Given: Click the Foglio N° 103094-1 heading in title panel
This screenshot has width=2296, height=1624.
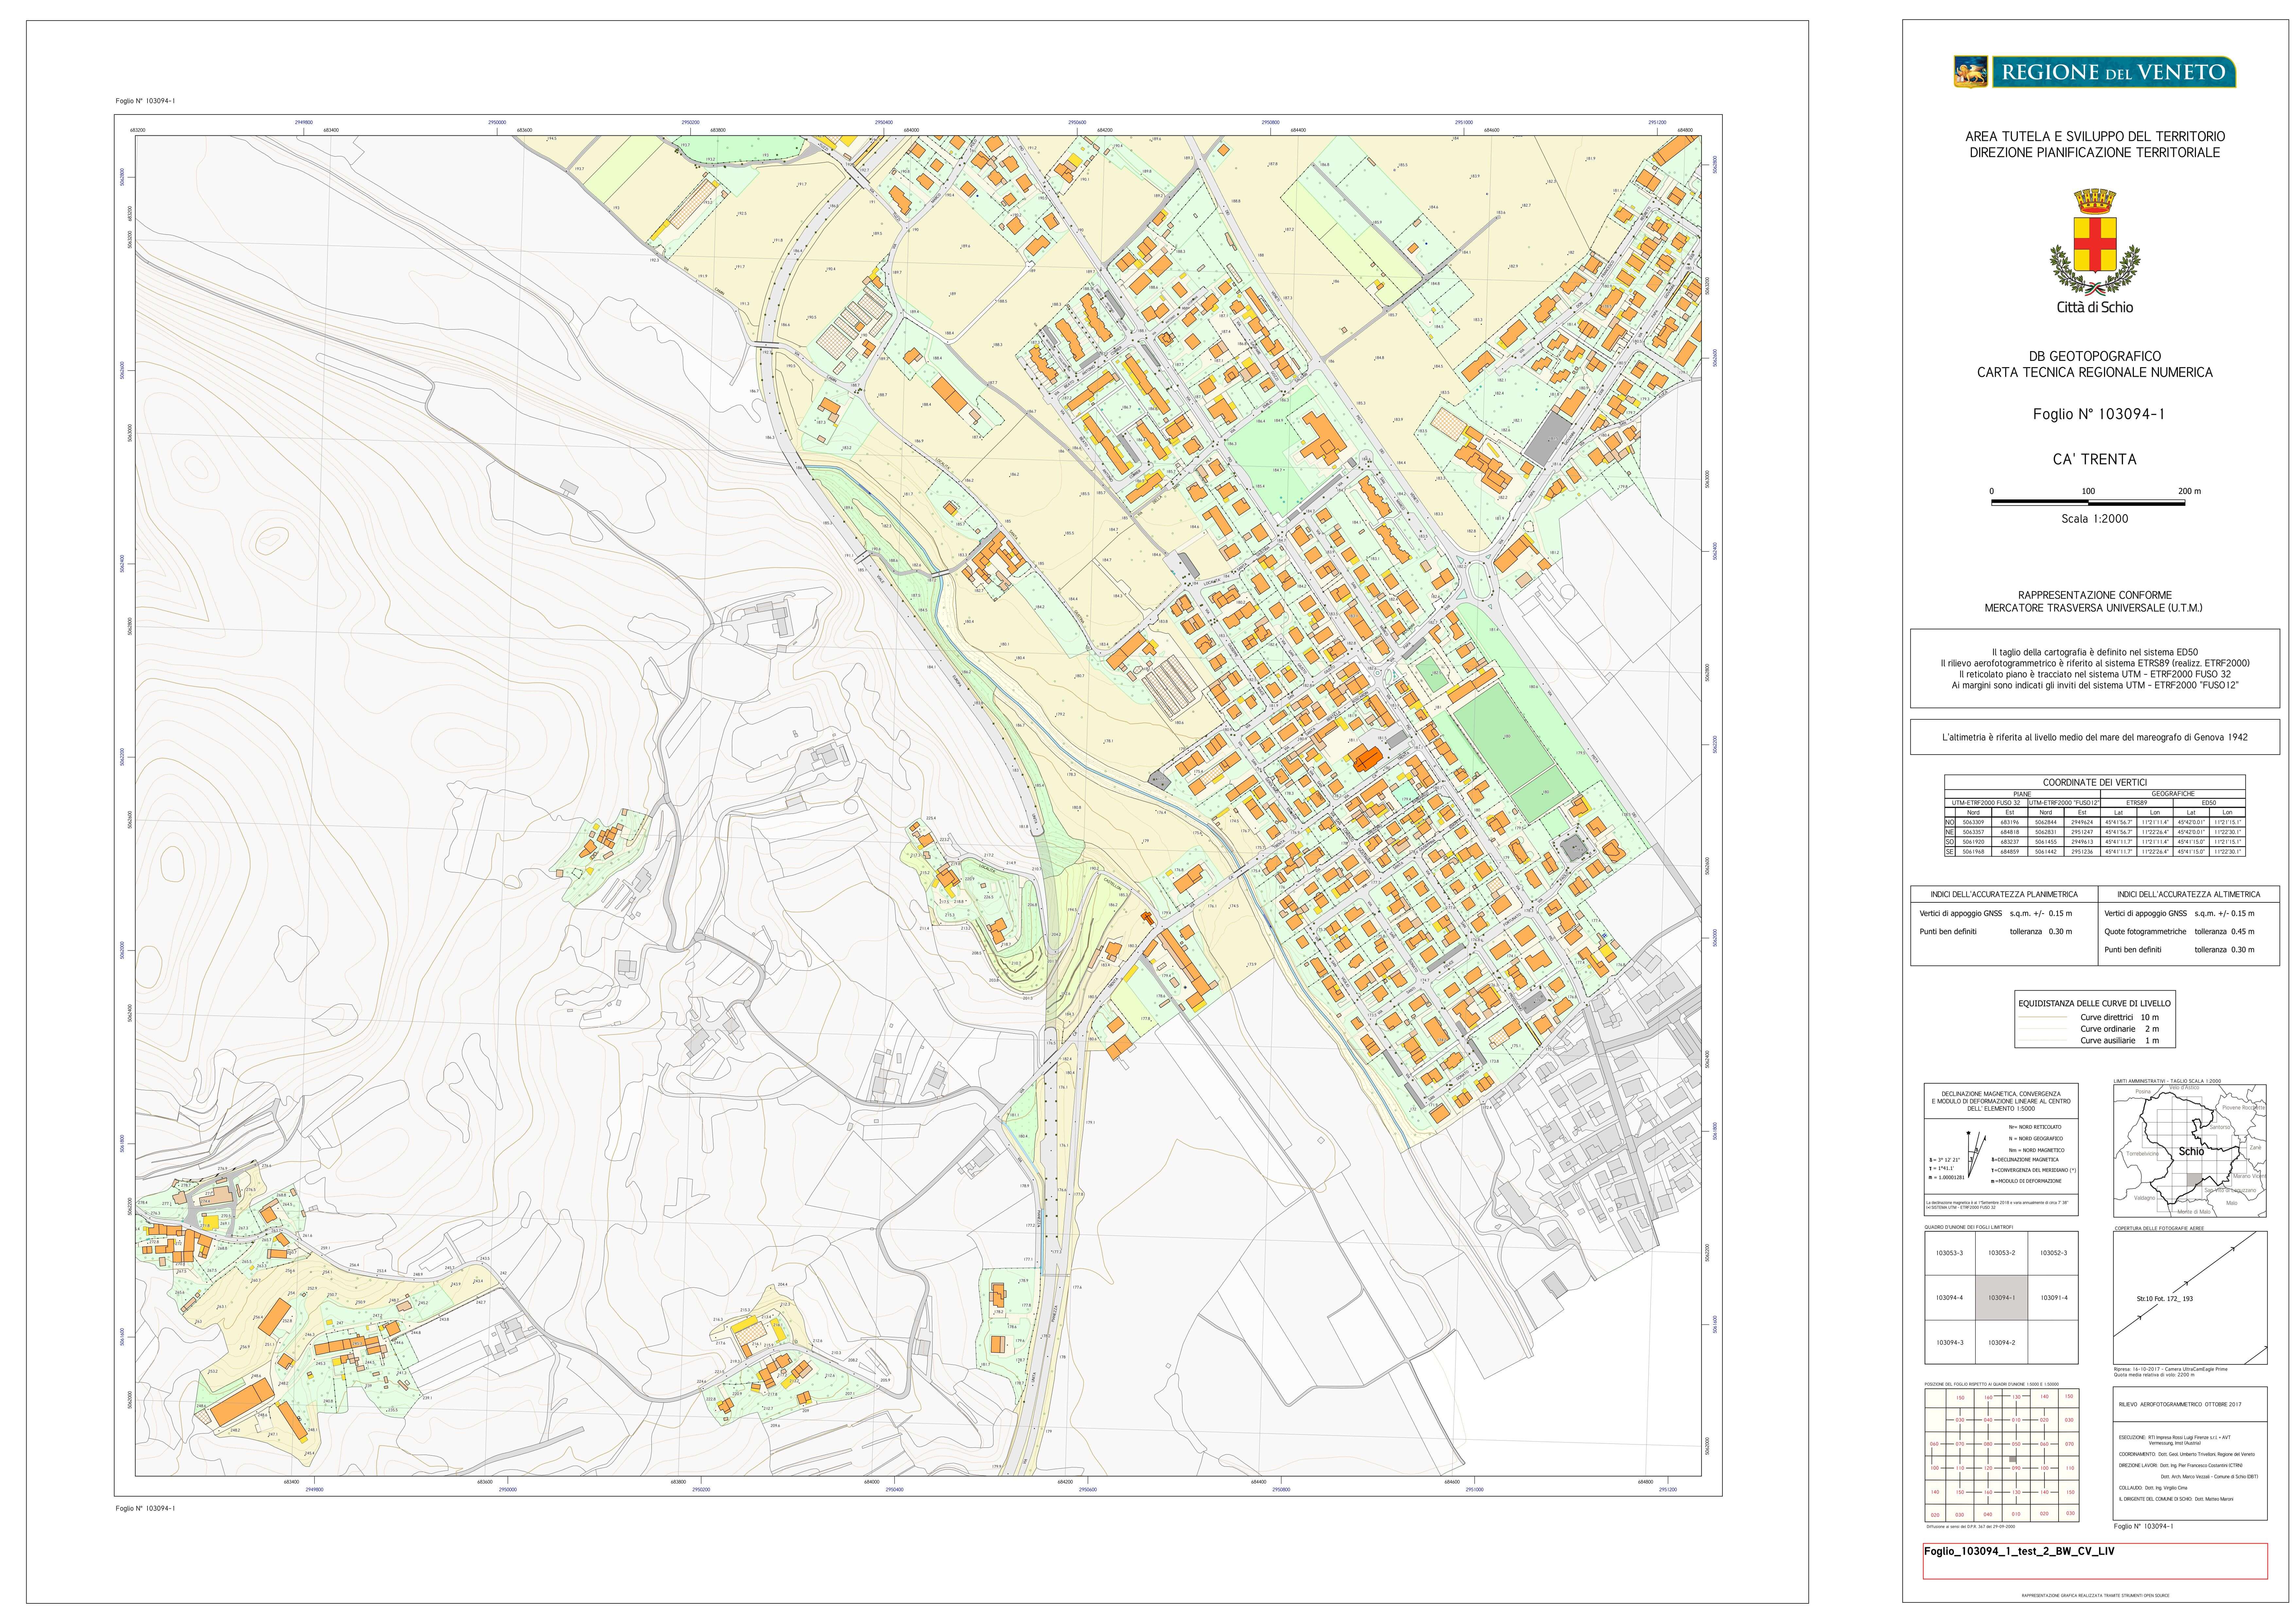Looking at the screenshot, I should coord(2098,414).
